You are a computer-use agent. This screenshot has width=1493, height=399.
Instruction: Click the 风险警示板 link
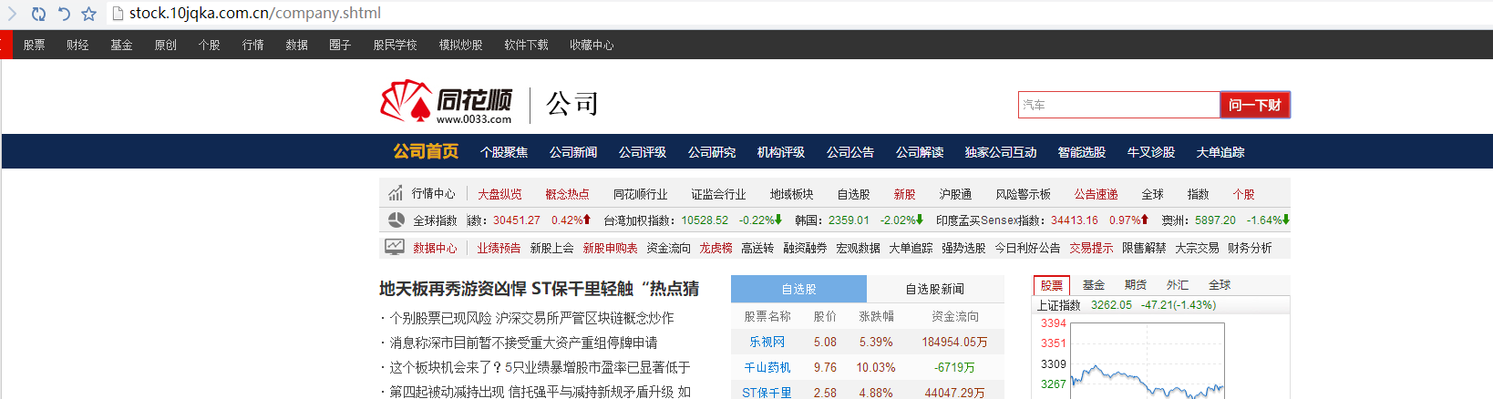click(1023, 194)
